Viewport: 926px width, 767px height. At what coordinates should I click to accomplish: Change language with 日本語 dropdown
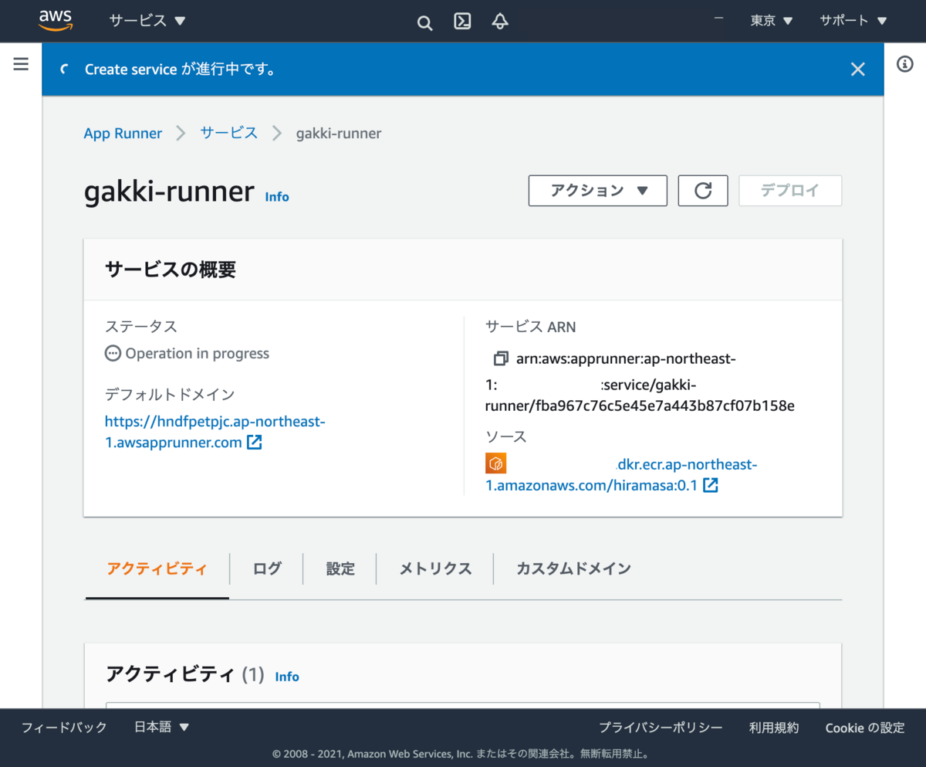click(162, 728)
